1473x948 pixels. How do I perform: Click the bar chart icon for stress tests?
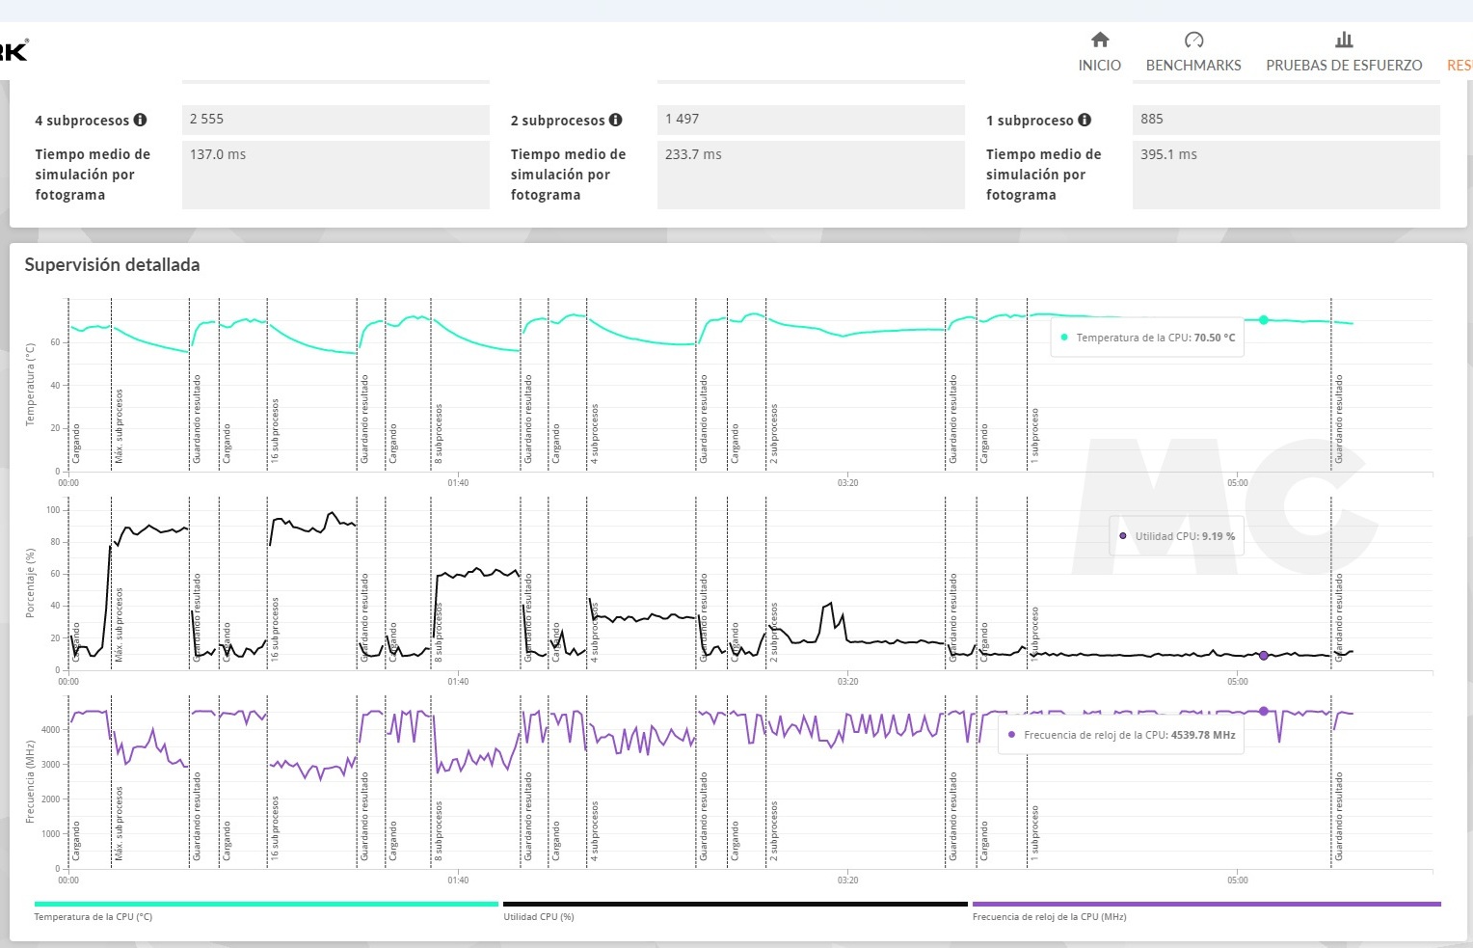click(1344, 40)
